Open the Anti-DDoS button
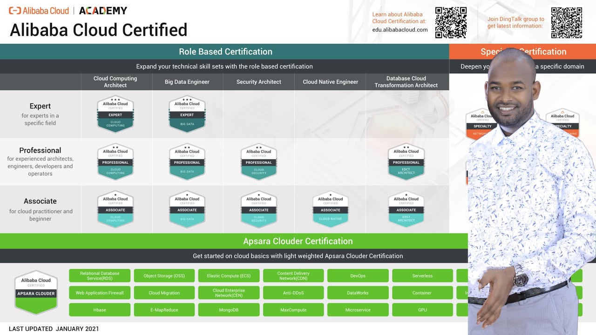 (293, 293)
